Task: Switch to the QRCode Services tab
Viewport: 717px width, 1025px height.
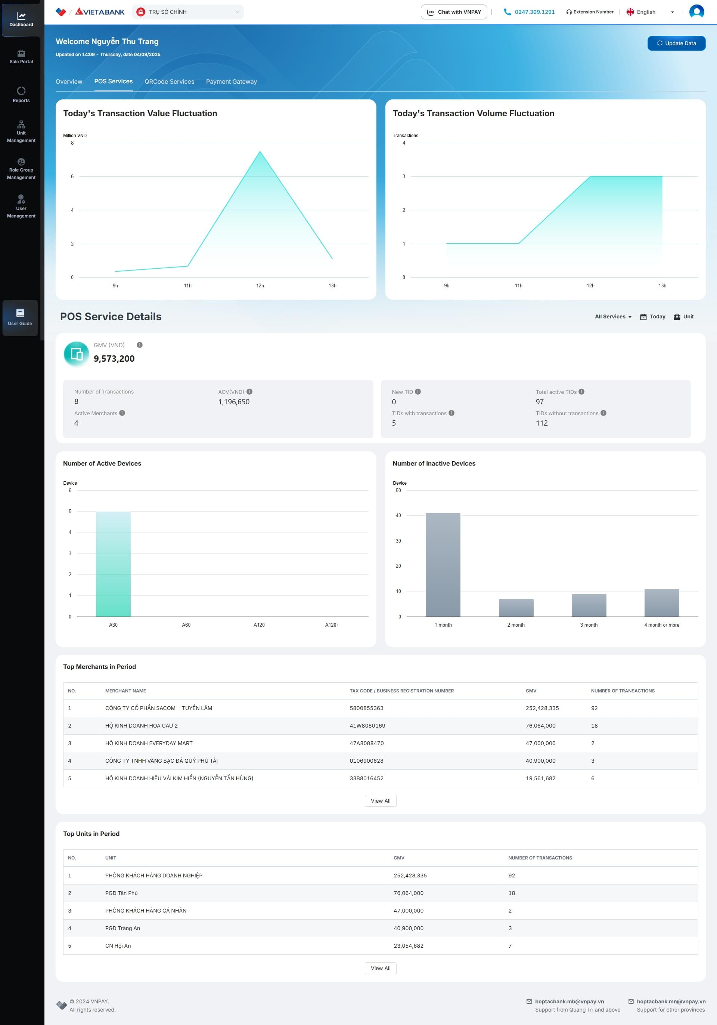Action: click(x=169, y=82)
